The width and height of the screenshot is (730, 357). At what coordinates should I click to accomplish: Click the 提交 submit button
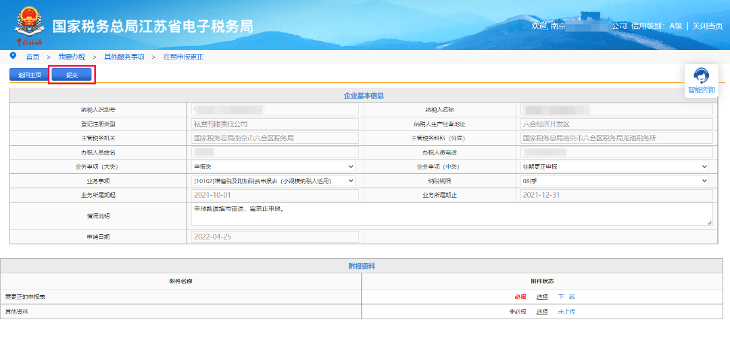[x=72, y=75]
